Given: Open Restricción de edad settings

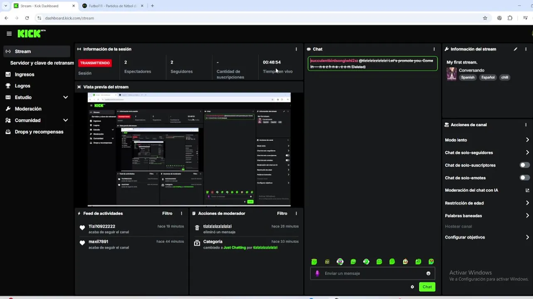Looking at the screenshot, I should 487,203.
